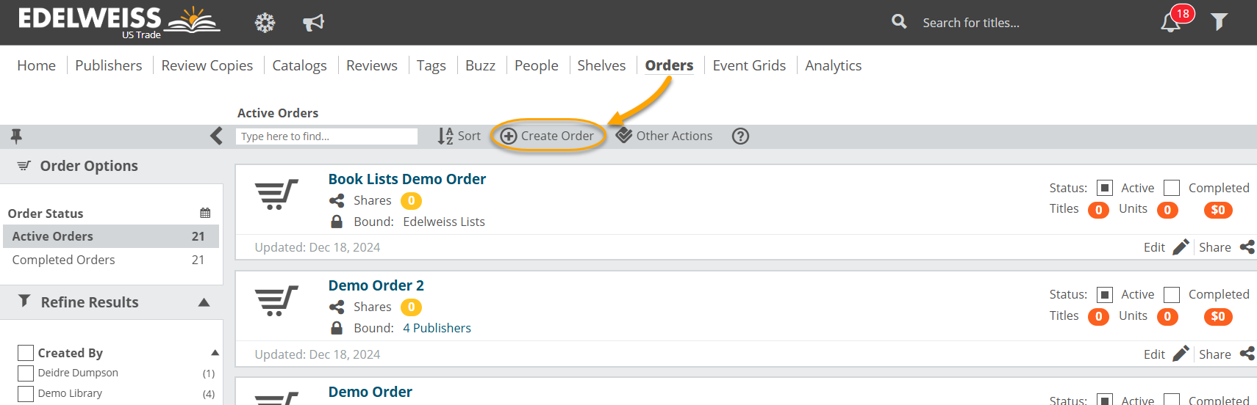This screenshot has width=1257, height=405.
Task: Click the notifications bell icon
Action: pyautogui.click(x=1170, y=23)
